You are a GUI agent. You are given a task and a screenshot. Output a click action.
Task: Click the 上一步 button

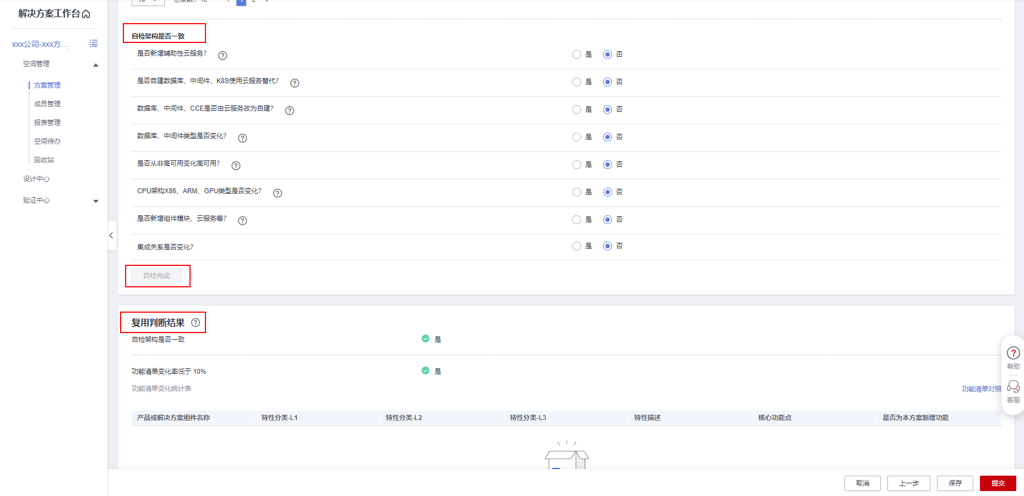pyautogui.click(x=909, y=483)
